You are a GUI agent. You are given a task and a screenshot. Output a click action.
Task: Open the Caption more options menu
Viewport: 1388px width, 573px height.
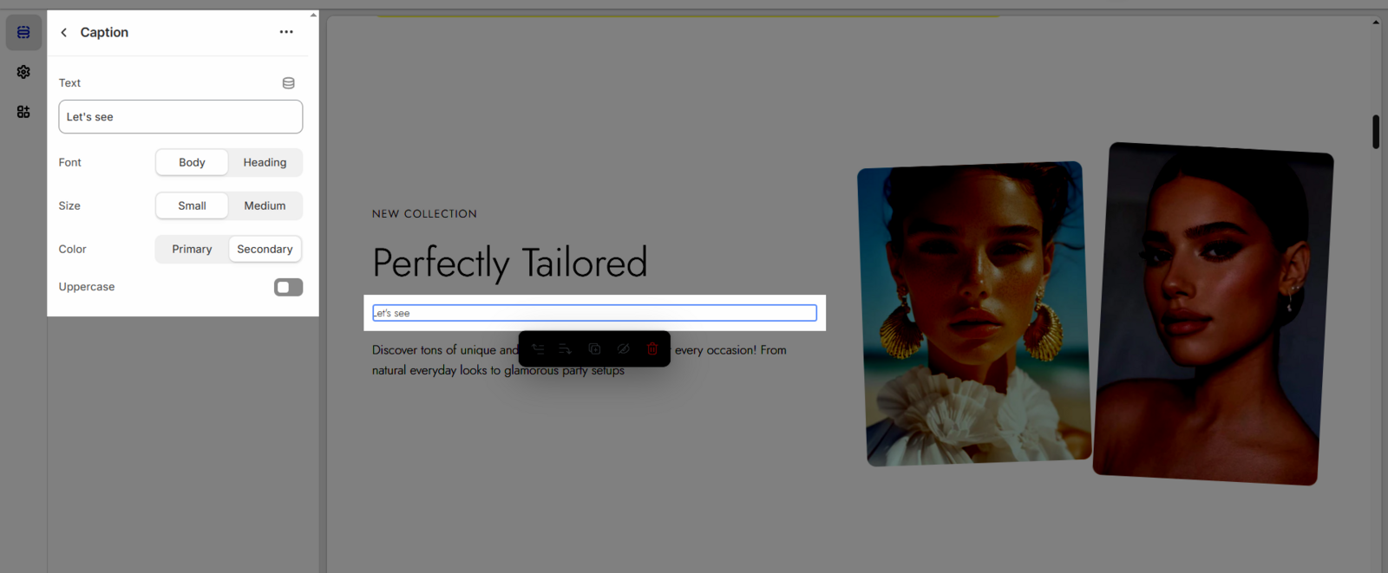(286, 33)
